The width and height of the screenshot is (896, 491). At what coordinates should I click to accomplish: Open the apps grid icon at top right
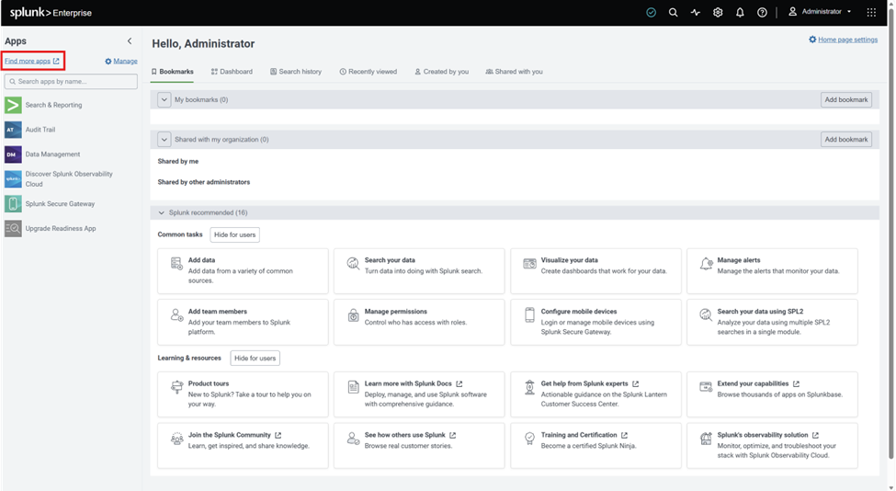871,13
